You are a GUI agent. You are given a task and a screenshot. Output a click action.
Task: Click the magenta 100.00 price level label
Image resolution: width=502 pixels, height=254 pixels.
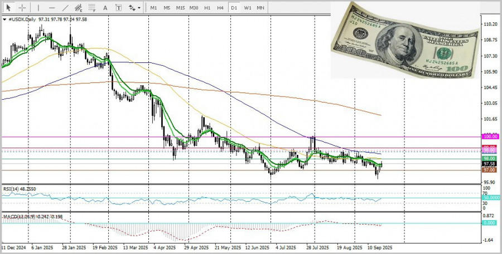coord(489,136)
